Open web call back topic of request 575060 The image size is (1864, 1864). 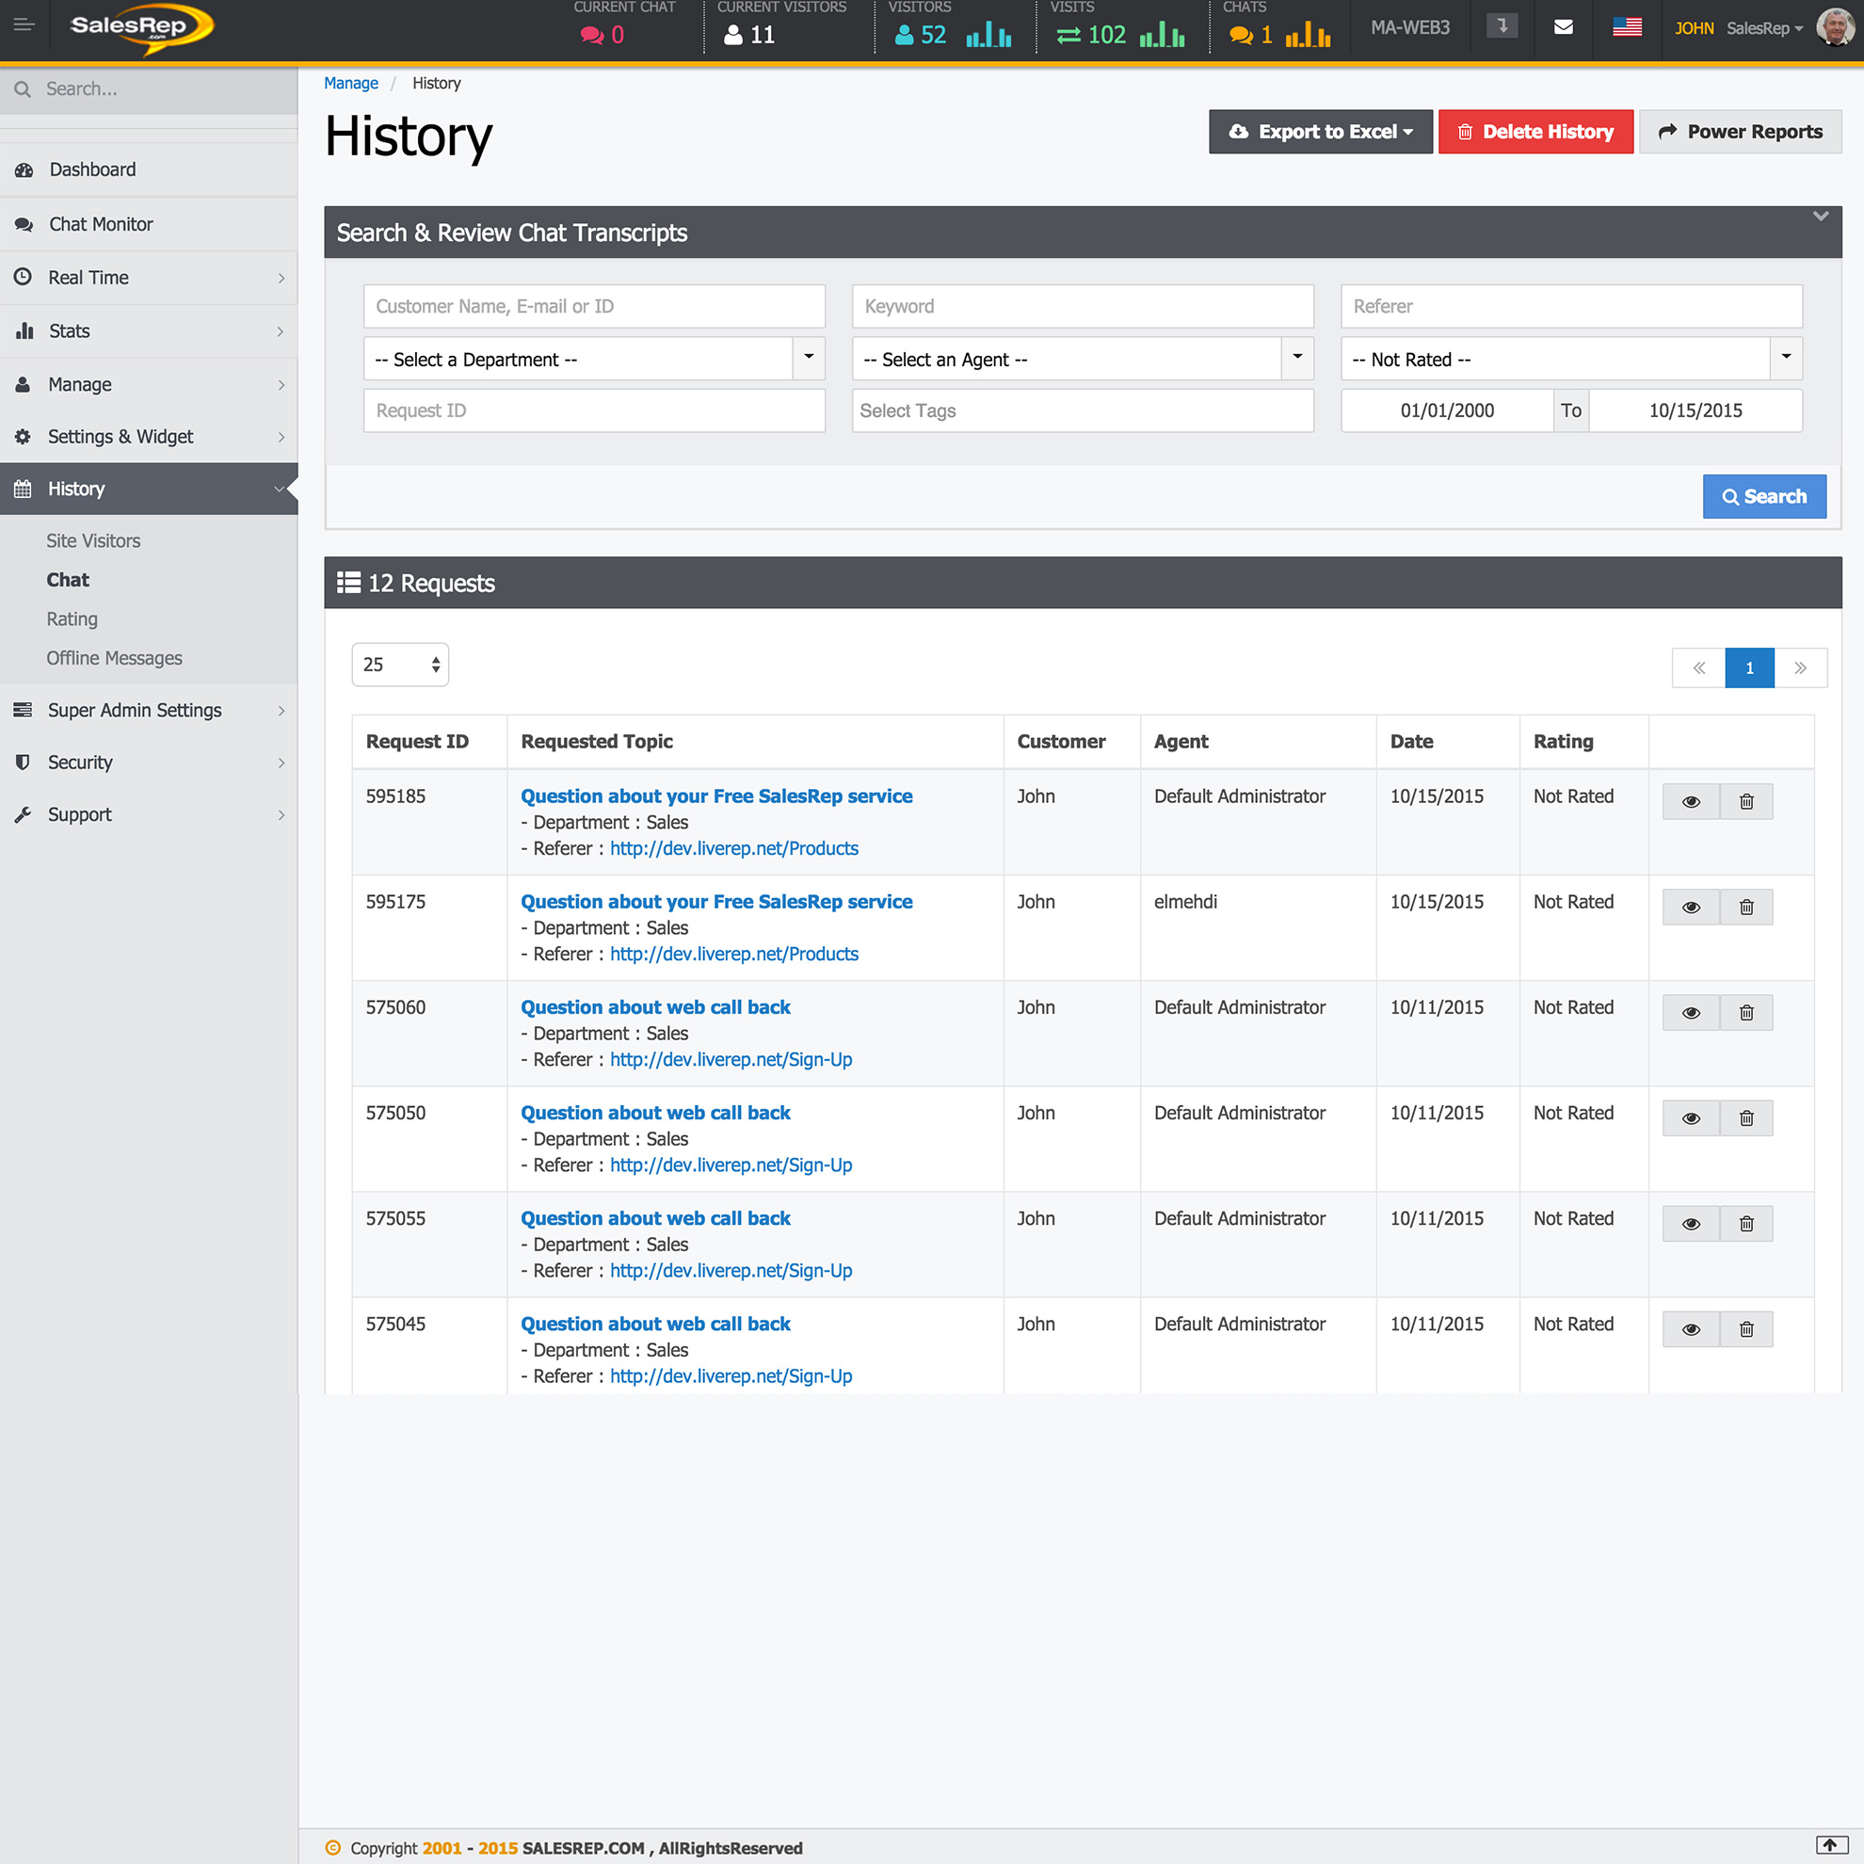point(655,1007)
